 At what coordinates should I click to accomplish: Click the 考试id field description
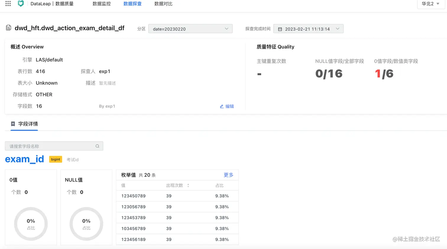click(x=72, y=160)
